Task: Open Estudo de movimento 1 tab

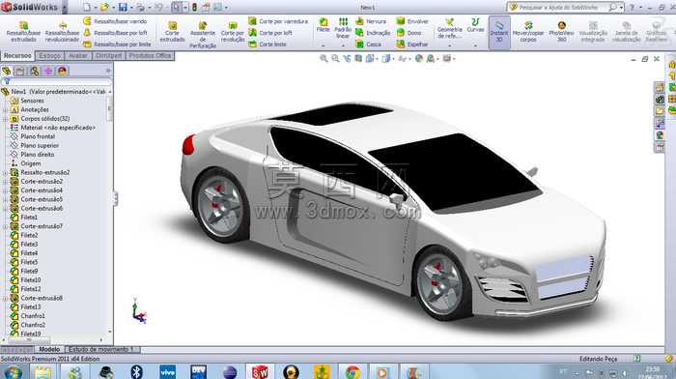Action: [101, 349]
